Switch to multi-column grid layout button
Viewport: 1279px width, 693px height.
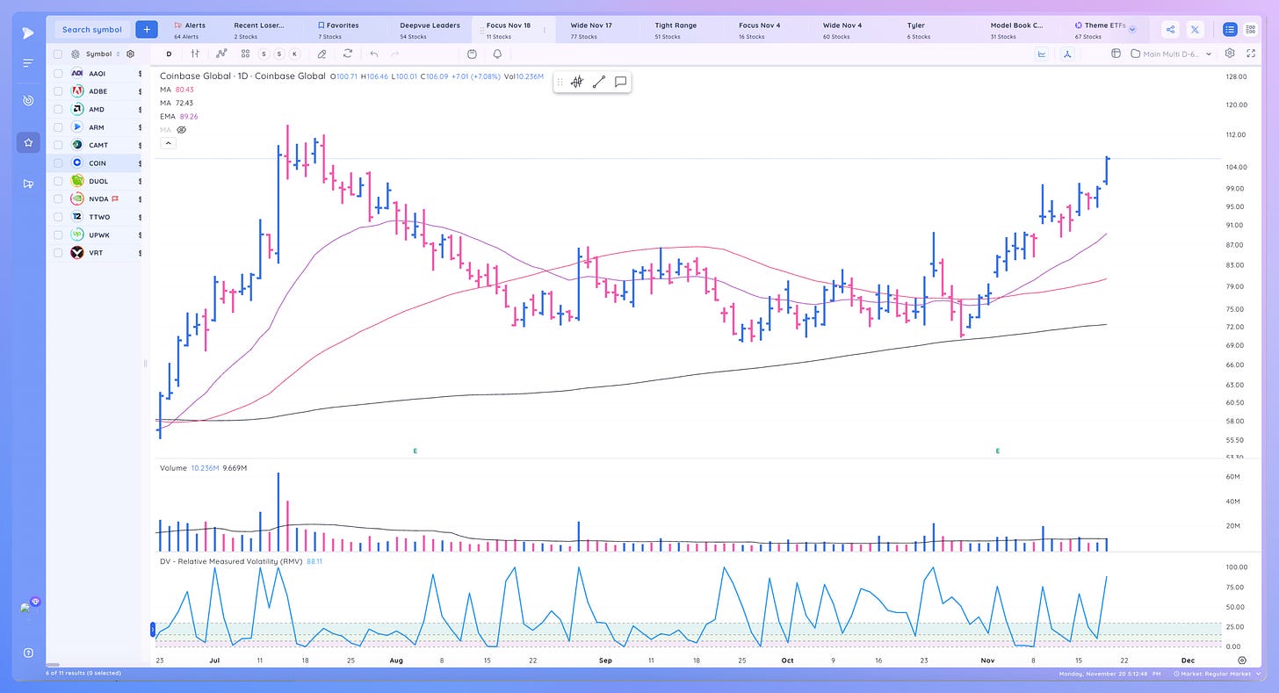coord(1251,29)
